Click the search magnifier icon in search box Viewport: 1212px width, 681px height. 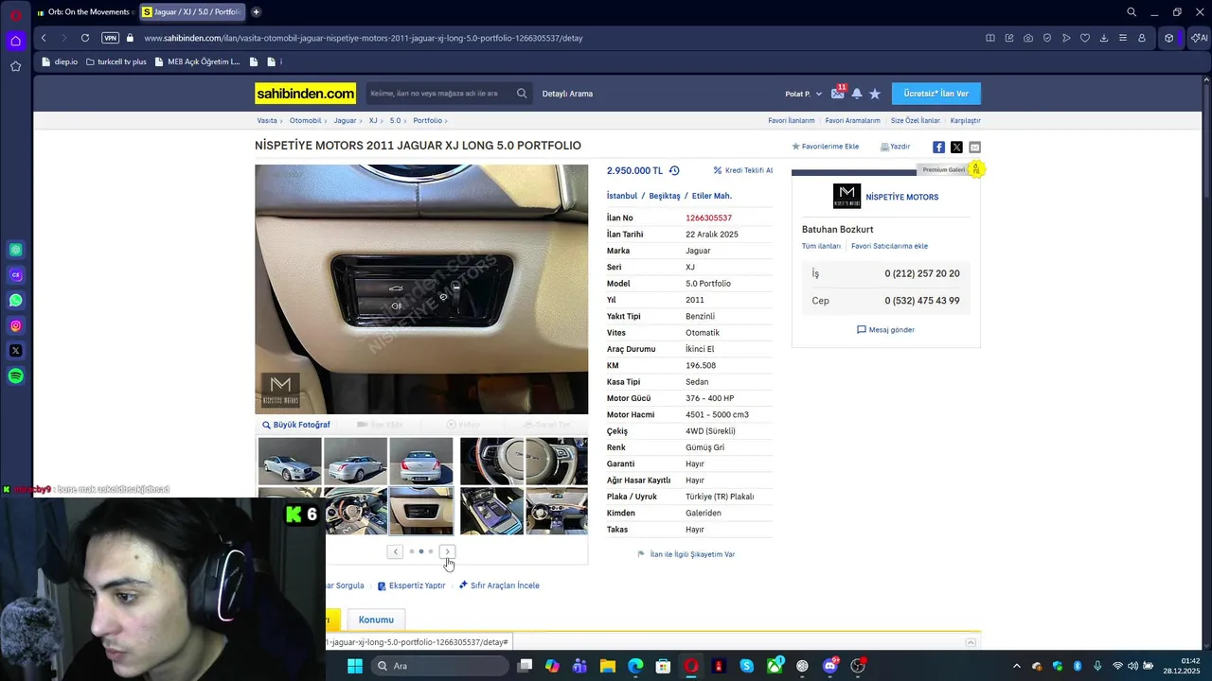[x=522, y=94]
